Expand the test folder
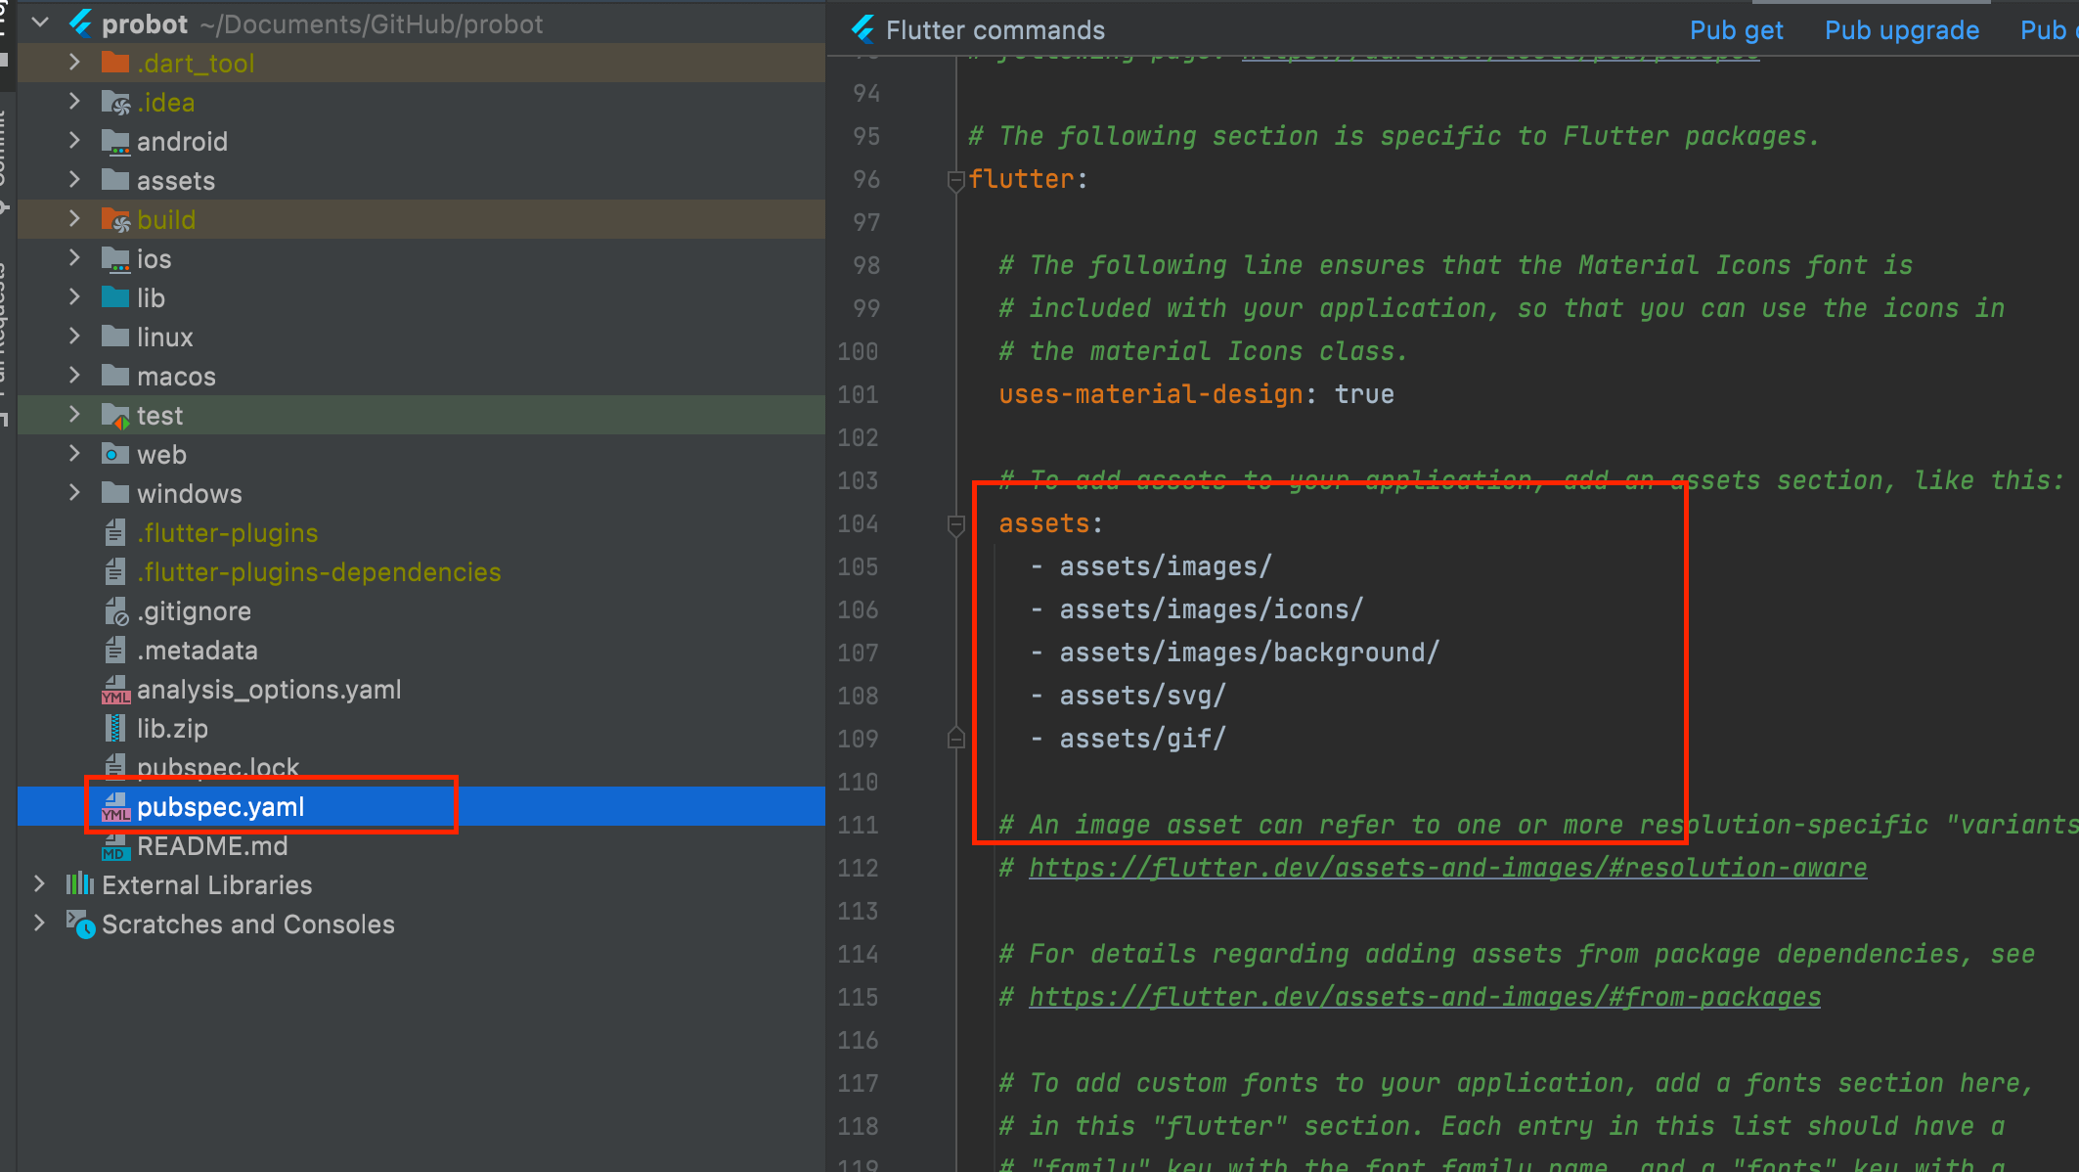The image size is (2079, 1172). (74, 415)
